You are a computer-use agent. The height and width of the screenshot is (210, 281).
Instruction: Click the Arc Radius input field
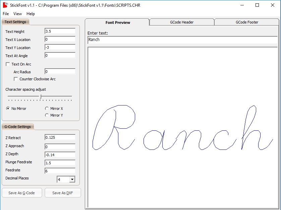60,72
